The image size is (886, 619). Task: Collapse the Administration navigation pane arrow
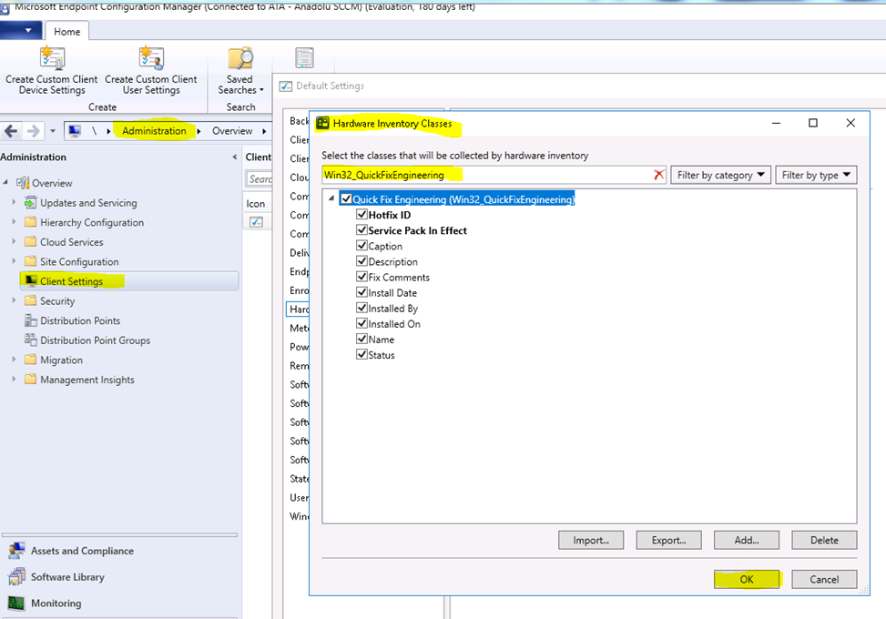point(235,157)
